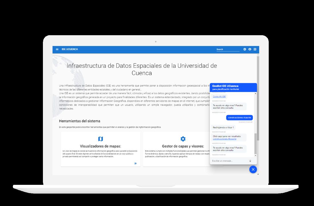This screenshot has height=206, width=314.
Task: Close GeoBot chat with round X button
Action: click(x=253, y=169)
